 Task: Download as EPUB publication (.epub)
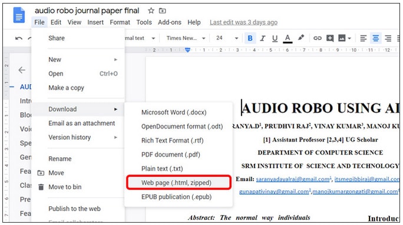(x=179, y=197)
